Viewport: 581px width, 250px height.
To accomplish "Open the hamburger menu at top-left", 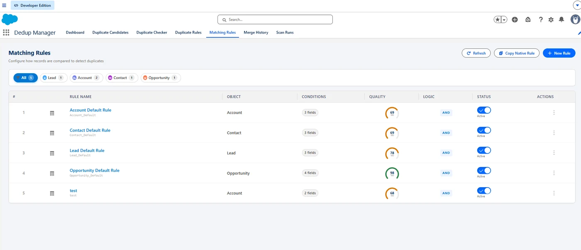I will [x=4, y=5].
